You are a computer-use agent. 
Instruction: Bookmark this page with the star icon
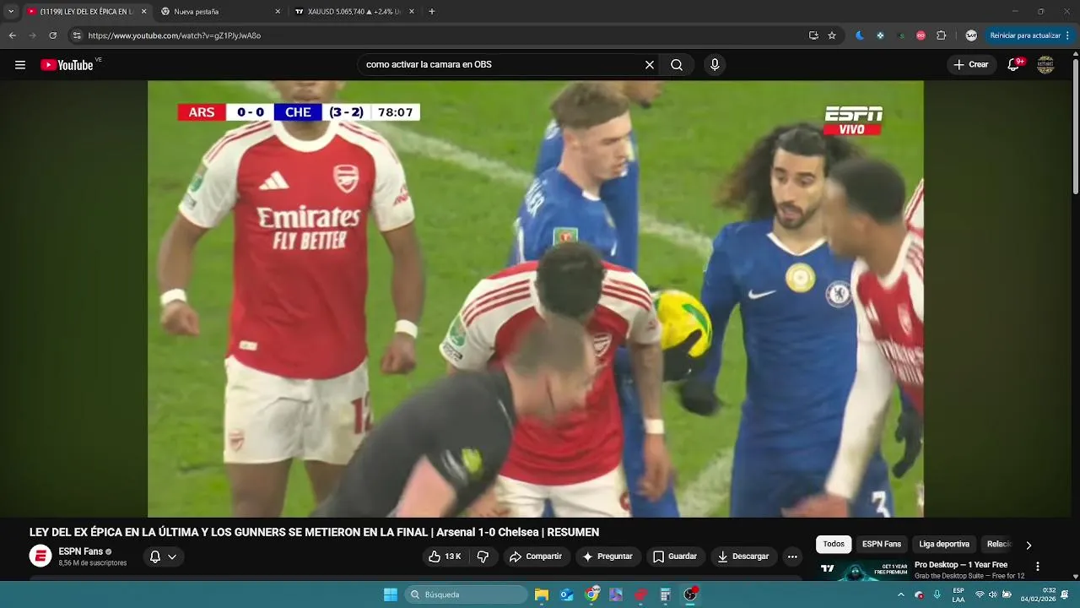(x=832, y=35)
